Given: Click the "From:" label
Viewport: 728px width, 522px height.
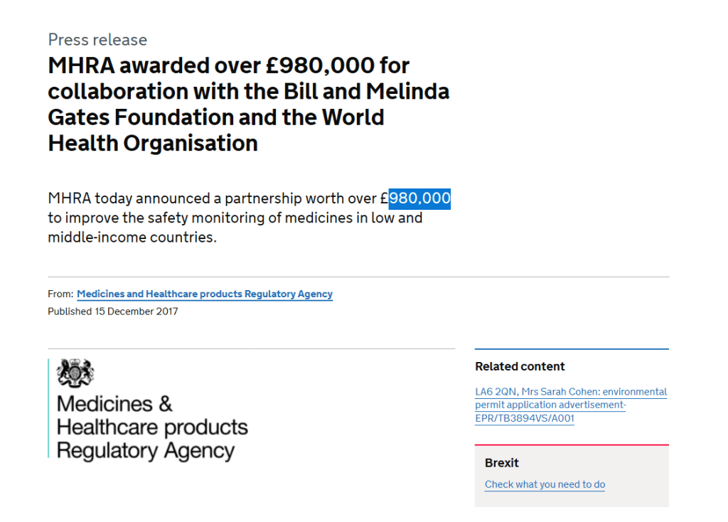Looking at the screenshot, I should click(60, 294).
